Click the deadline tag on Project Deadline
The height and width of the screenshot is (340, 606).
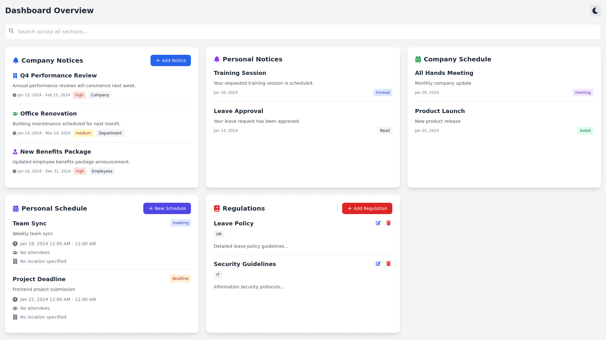[180, 279]
